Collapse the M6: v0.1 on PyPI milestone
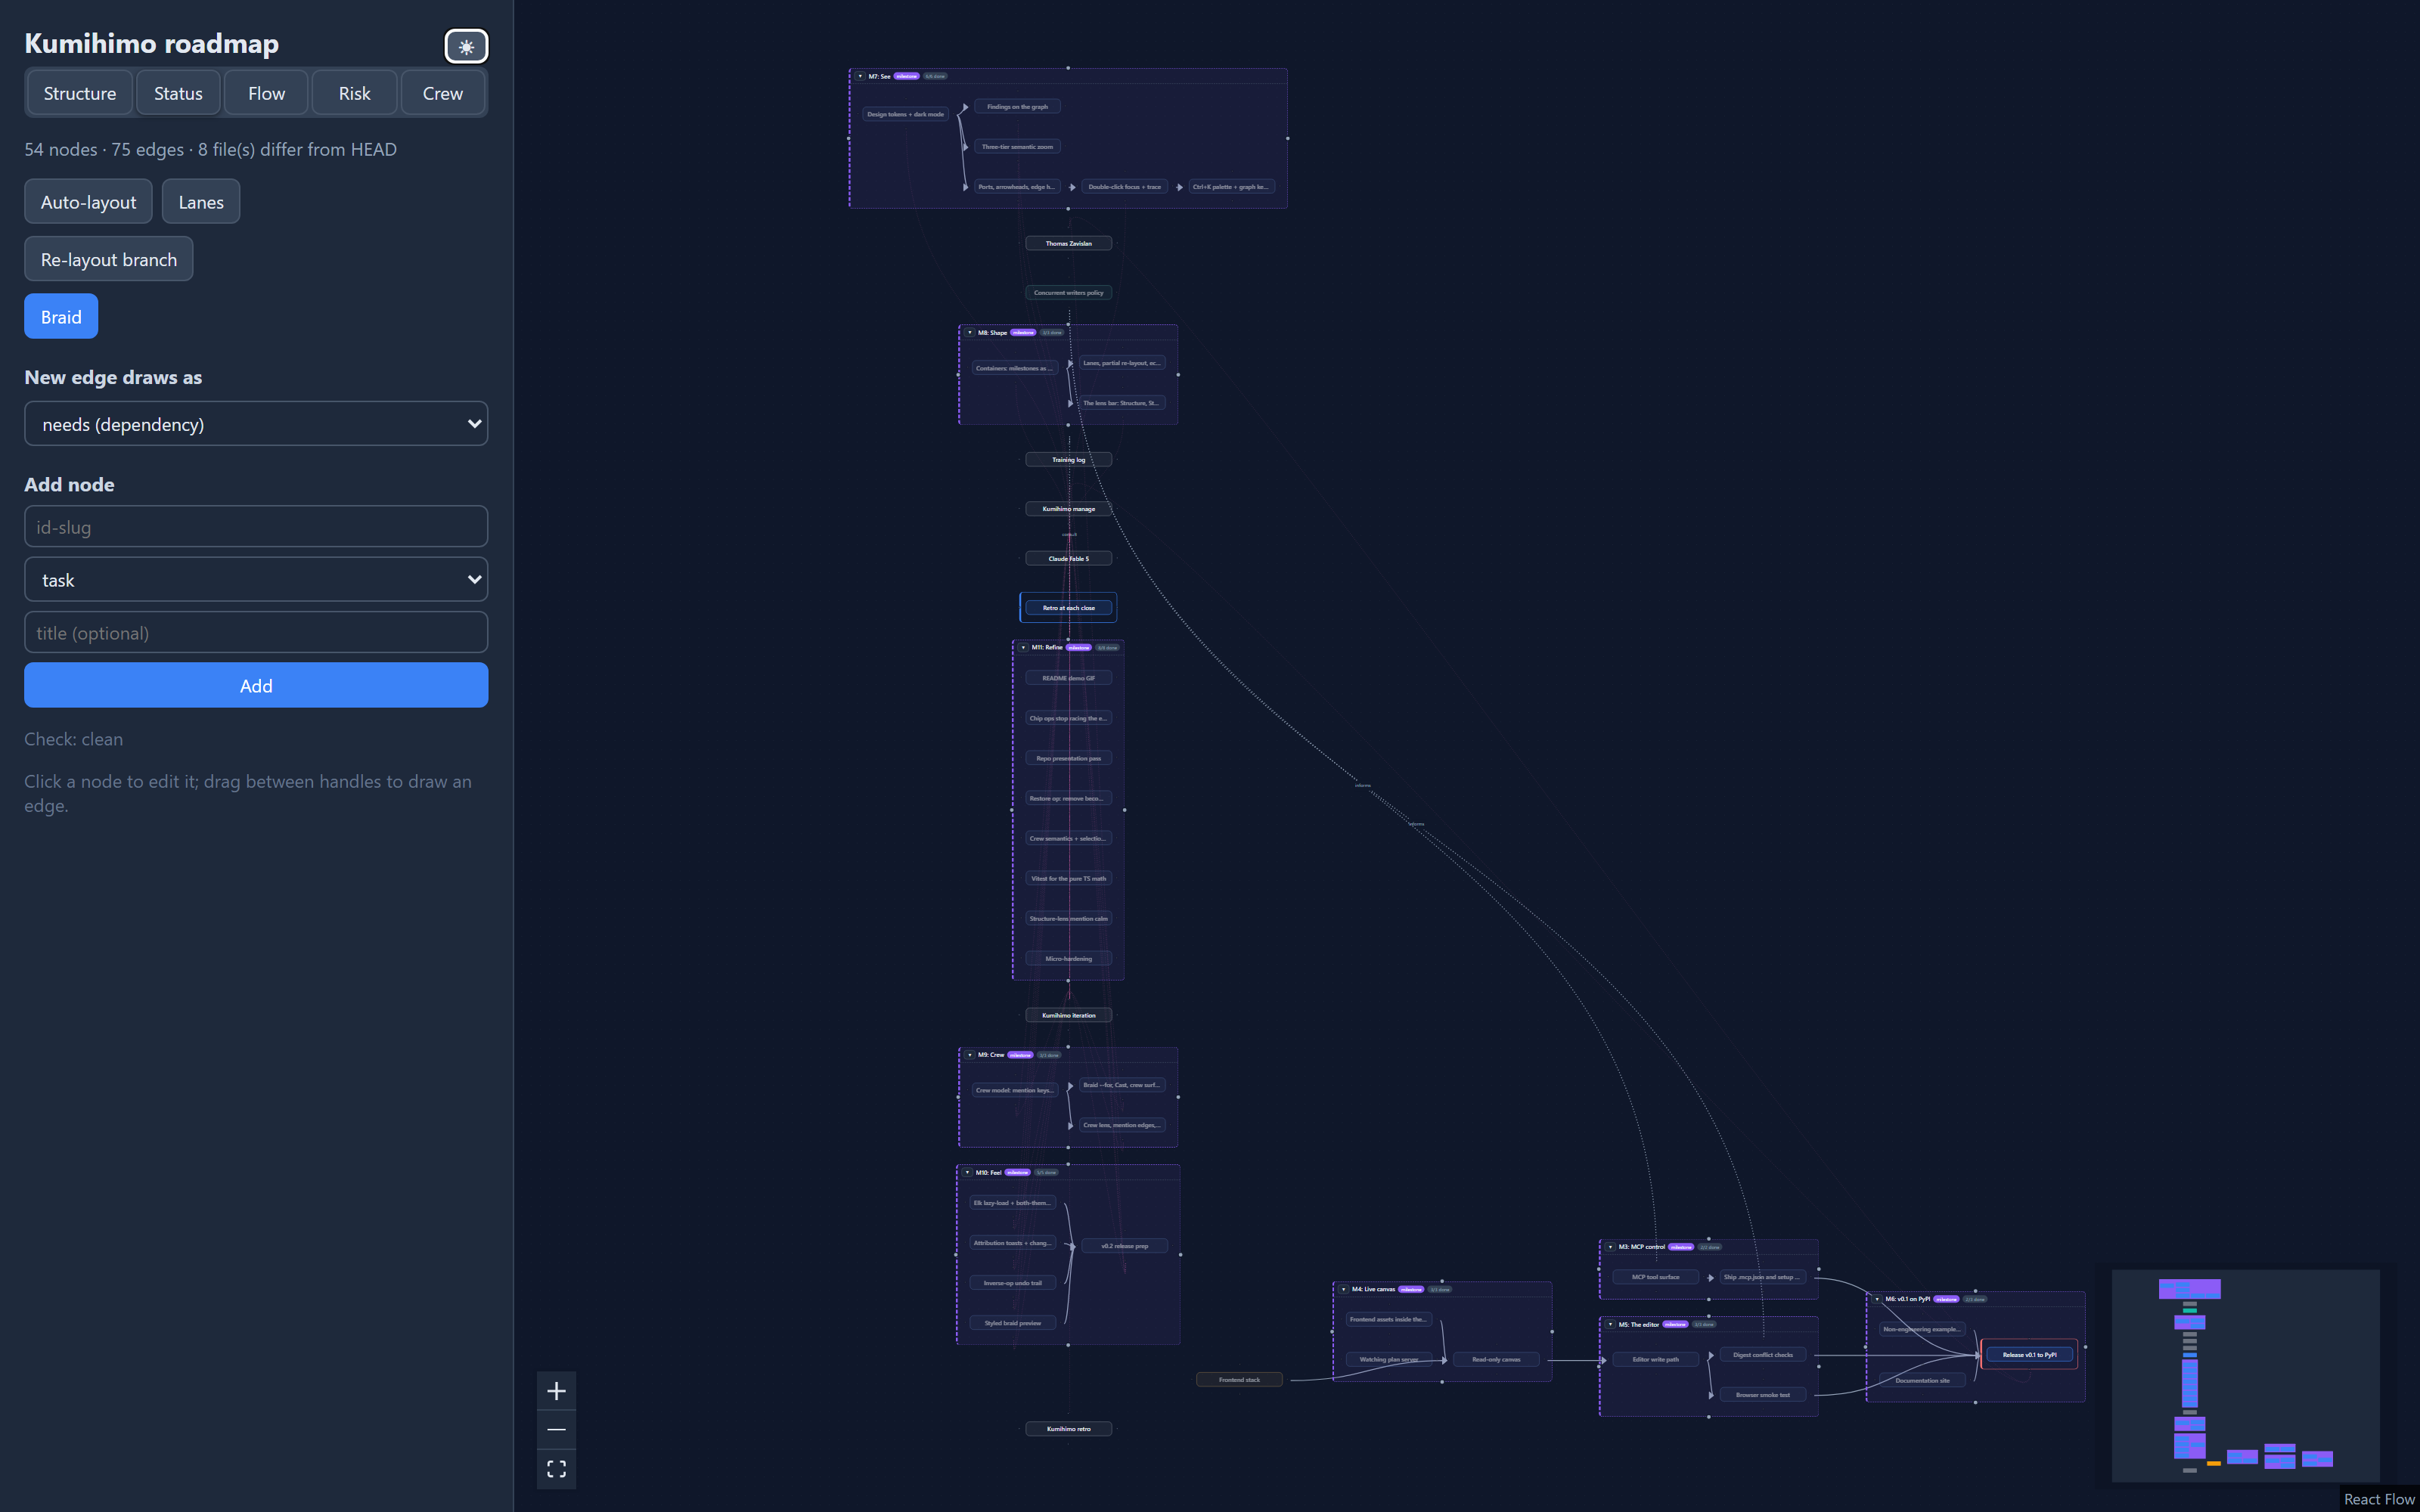Image resolution: width=2420 pixels, height=1512 pixels. [x=1877, y=1299]
